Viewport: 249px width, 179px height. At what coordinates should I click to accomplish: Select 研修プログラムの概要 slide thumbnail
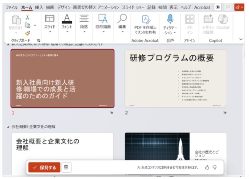[x=176, y=79]
